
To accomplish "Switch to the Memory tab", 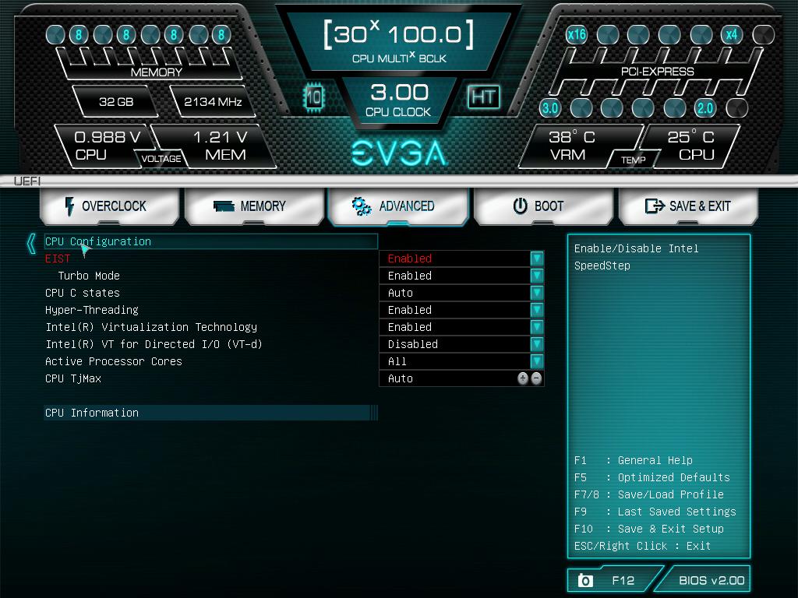I will [x=255, y=206].
